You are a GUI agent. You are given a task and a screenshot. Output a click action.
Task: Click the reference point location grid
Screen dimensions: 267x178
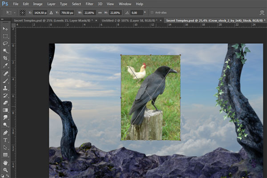[x=23, y=12]
